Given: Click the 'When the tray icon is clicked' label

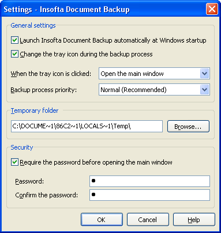Looking at the screenshot, I should coord(51,74).
